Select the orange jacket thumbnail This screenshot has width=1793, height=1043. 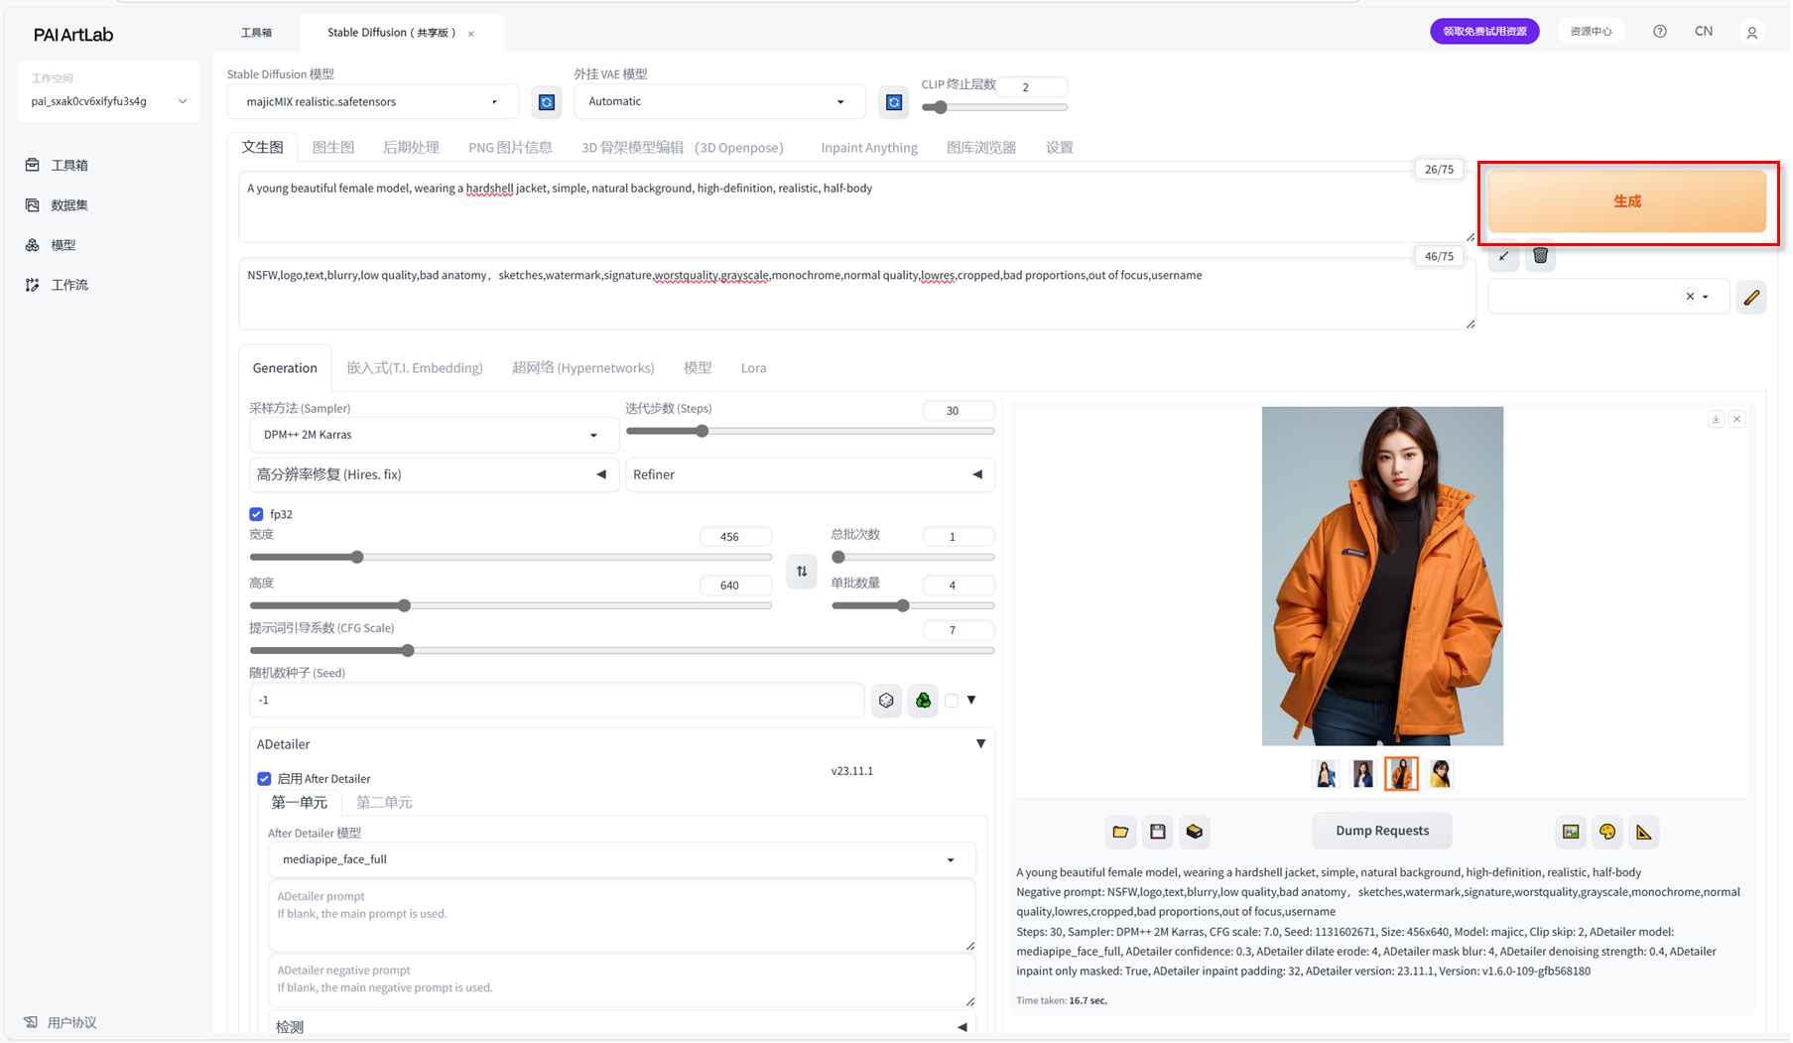[x=1401, y=773]
